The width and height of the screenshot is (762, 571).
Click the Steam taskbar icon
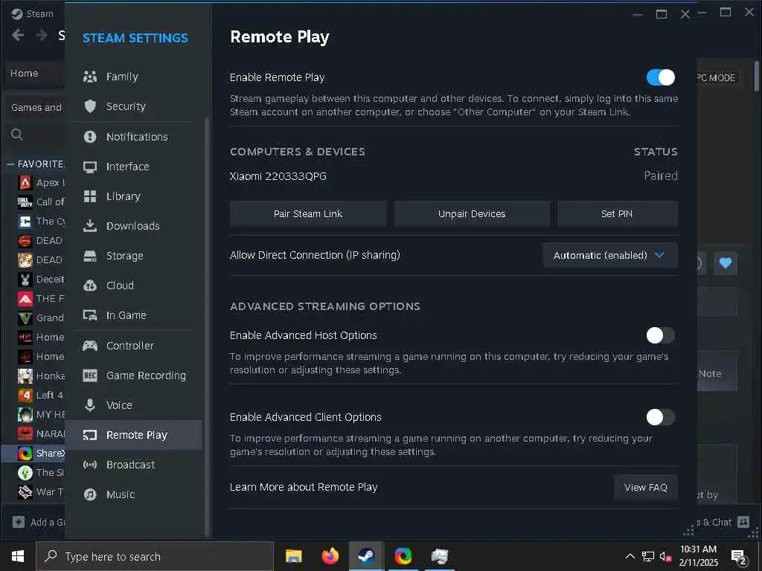[366, 556]
